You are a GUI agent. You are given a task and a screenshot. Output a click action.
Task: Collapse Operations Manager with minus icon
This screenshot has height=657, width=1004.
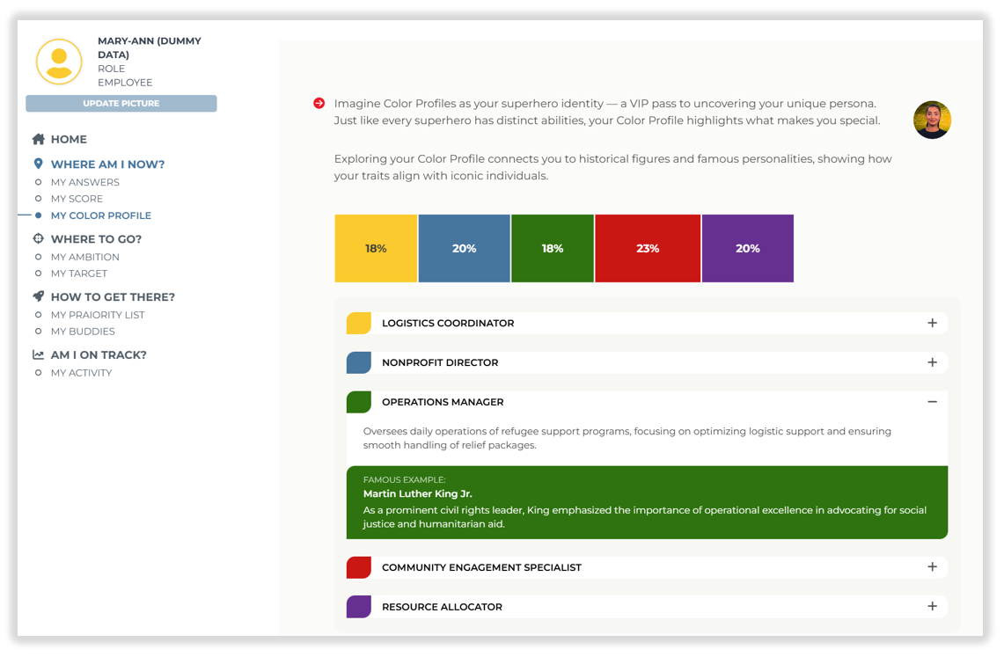933,402
